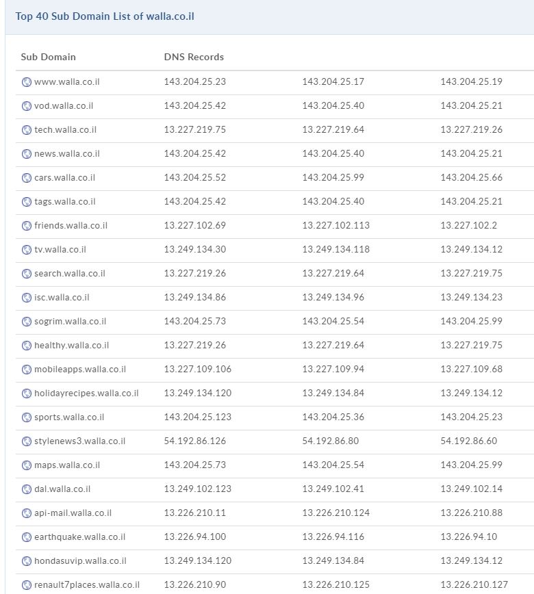The height and width of the screenshot is (594, 534).
Task: Click the globe icon beside friends.walla.co.il
Action: pos(27,226)
